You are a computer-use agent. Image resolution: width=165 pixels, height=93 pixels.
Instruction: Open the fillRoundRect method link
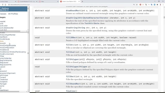point(73,84)
